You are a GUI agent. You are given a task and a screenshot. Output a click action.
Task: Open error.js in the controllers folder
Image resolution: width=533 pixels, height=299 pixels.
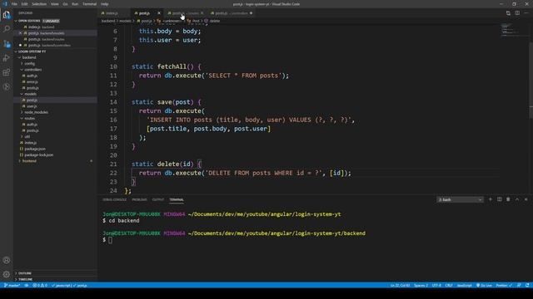click(55, 82)
